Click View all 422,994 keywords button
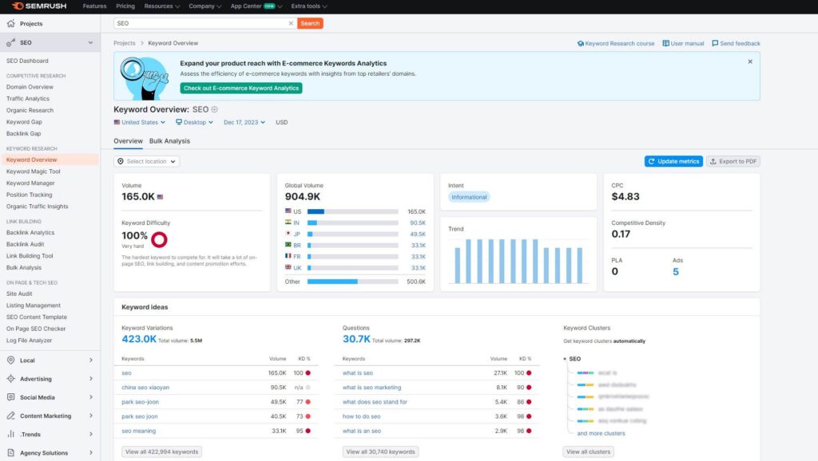The image size is (818, 461). coord(161,451)
